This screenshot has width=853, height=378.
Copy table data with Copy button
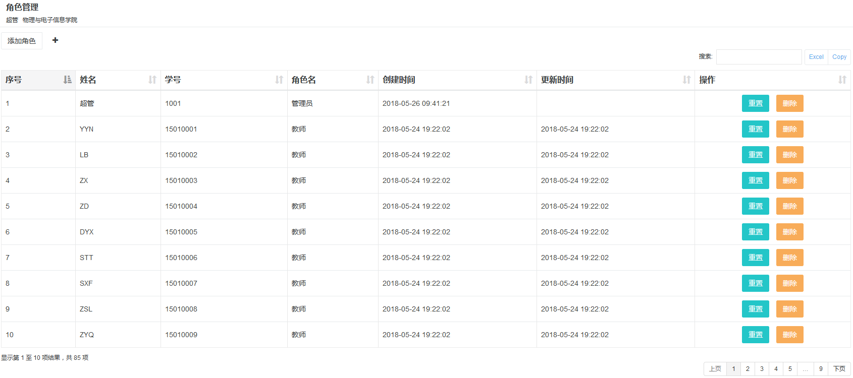[x=839, y=57]
